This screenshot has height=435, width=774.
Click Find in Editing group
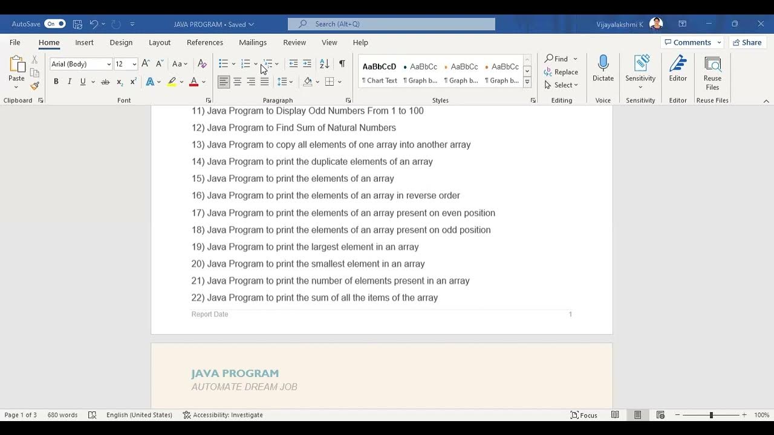click(556, 59)
